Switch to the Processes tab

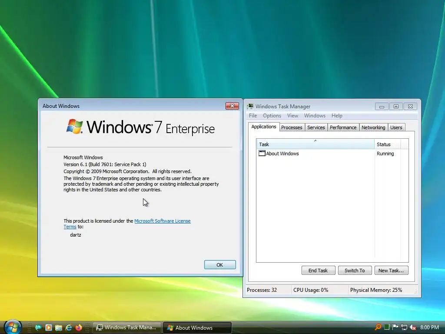292,127
